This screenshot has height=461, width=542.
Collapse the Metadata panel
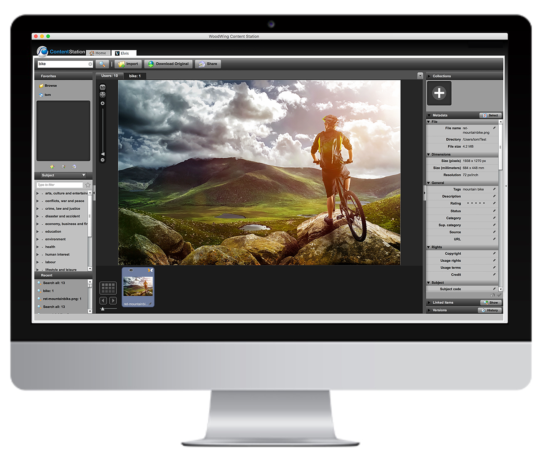pos(429,115)
